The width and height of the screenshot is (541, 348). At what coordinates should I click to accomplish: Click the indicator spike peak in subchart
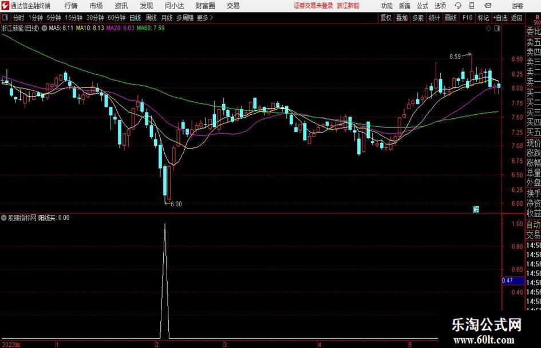164,225
